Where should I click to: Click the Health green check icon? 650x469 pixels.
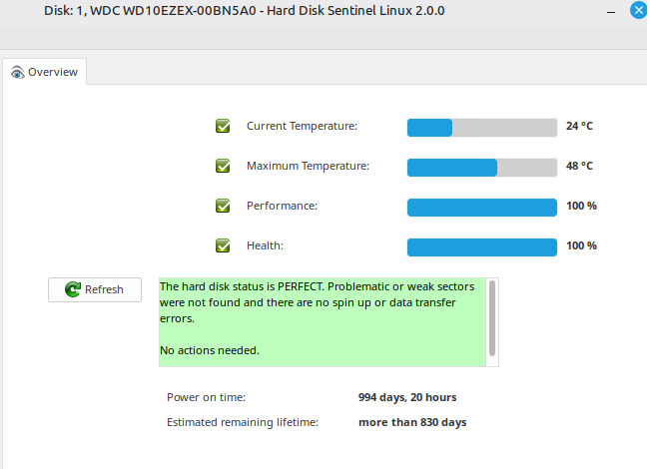223,245
